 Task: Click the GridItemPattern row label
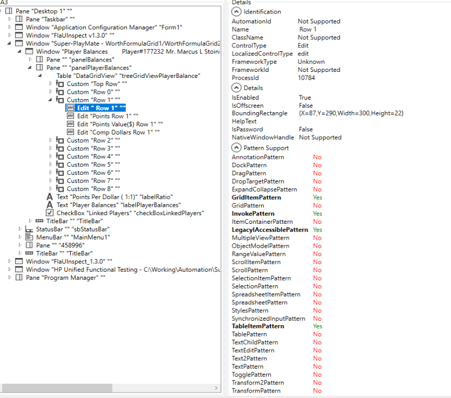coord(256,198)
